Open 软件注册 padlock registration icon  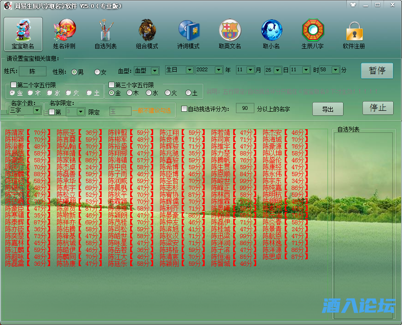[x=354, y=34]
